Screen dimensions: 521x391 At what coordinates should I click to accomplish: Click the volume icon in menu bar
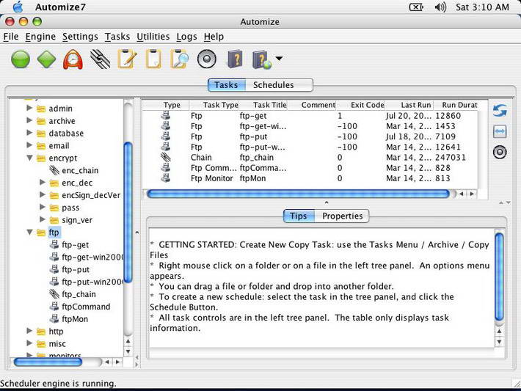[x=440, y=7]
